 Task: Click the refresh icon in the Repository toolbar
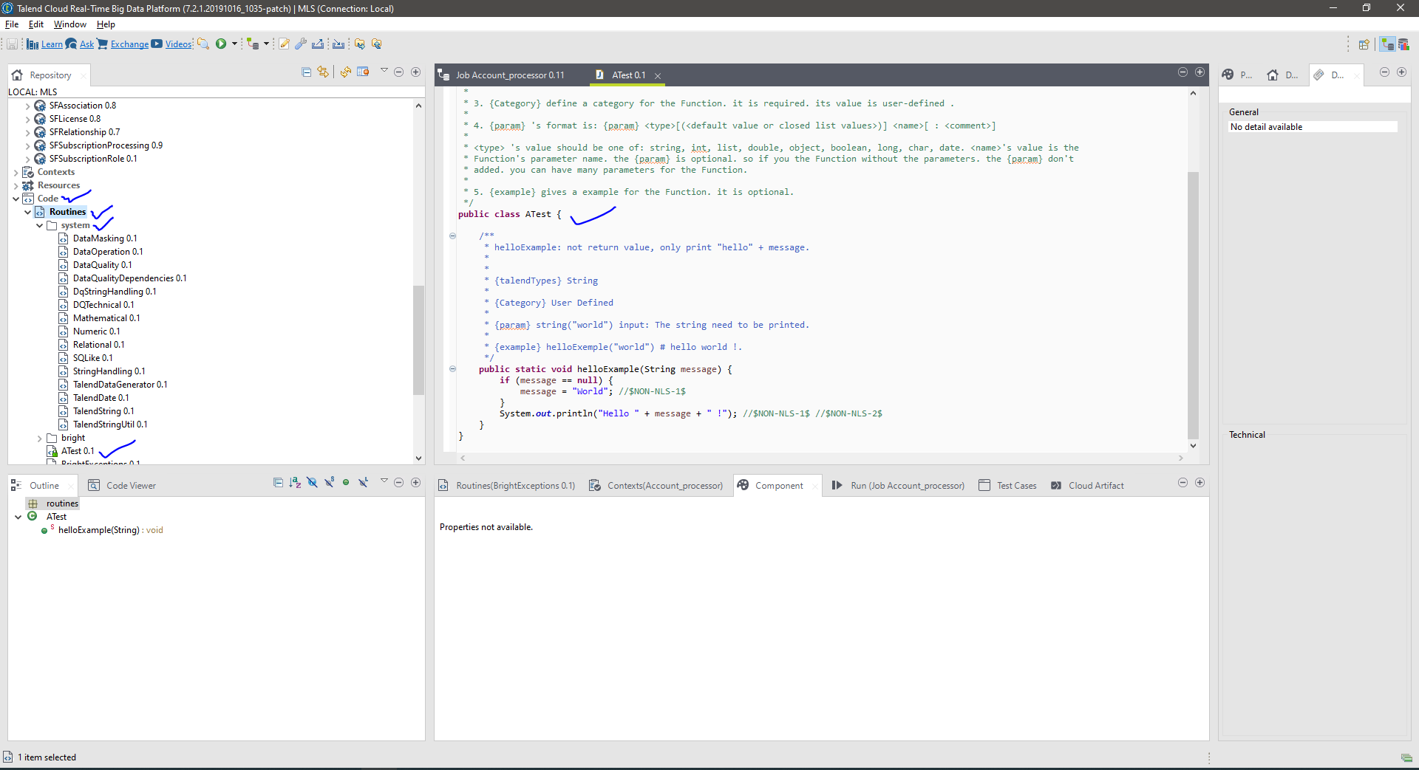pyautogui.click(x=345, y=72)
